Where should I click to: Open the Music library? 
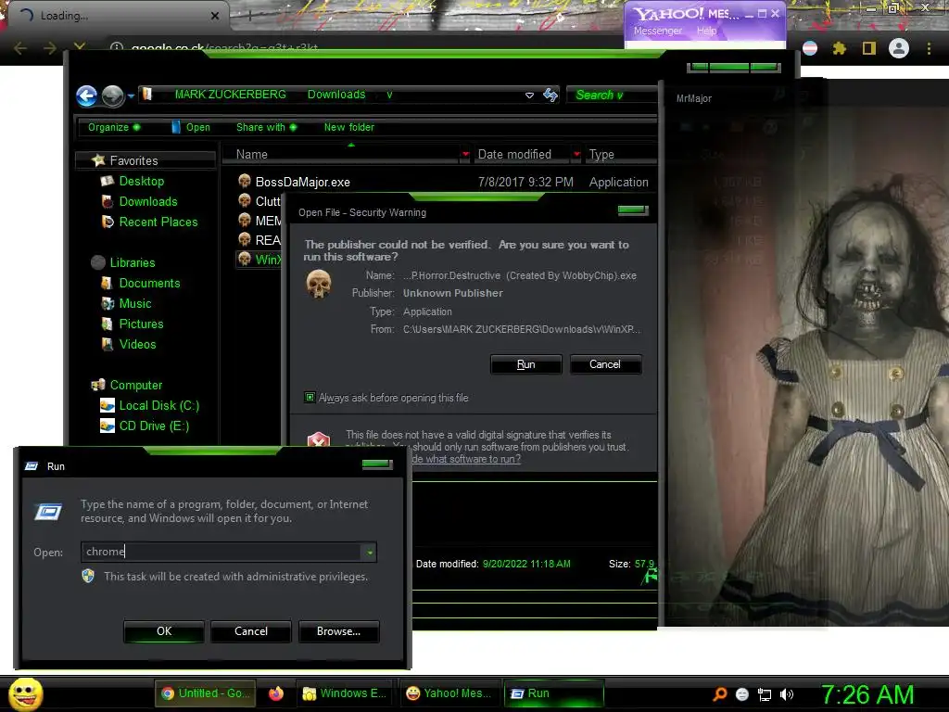click(x=135, y=304)
